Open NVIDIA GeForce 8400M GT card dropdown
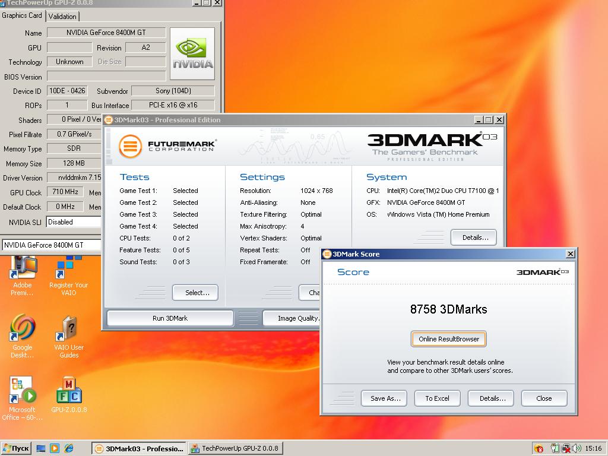 52,245
